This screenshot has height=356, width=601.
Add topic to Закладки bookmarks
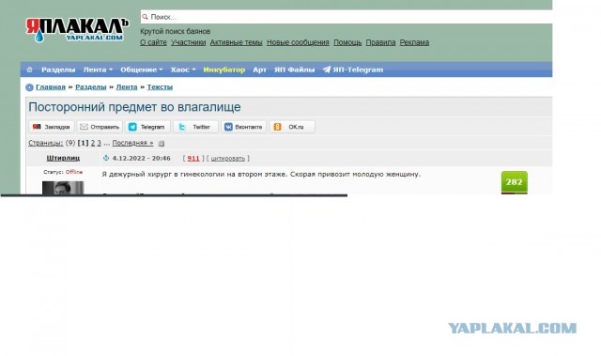pos(52,127)
